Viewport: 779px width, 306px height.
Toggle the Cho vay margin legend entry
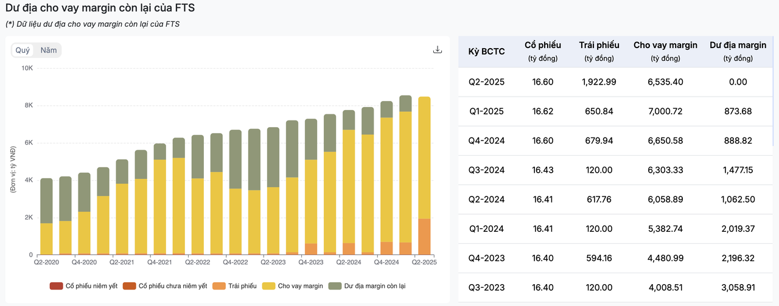pos(293,285)
